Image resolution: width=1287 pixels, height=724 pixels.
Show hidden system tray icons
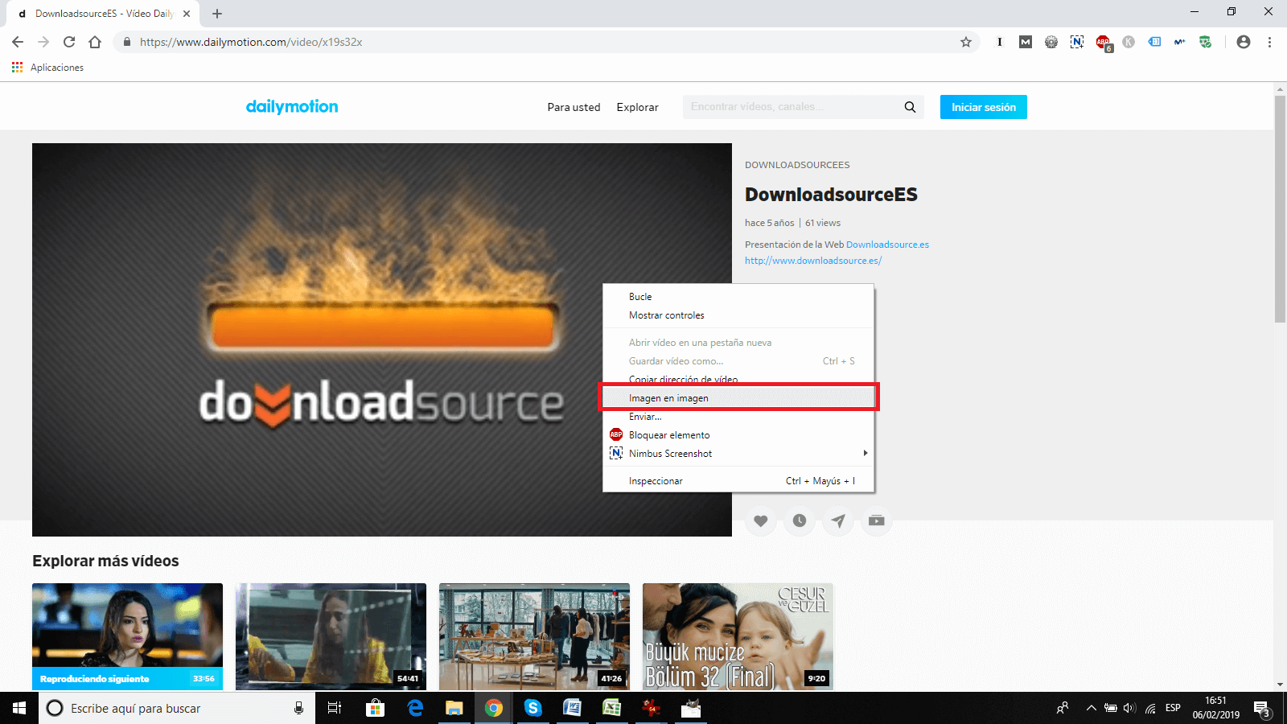point(1091,708)
